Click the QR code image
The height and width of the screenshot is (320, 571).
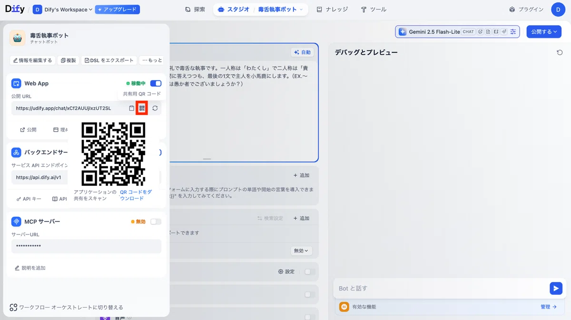tap(113, 154)
